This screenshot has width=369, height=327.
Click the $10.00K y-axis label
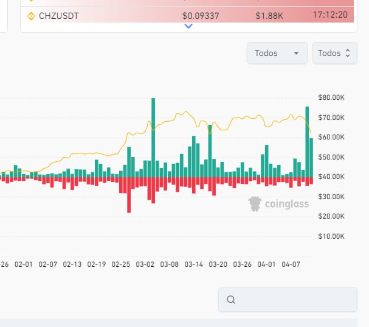point(331,236)
